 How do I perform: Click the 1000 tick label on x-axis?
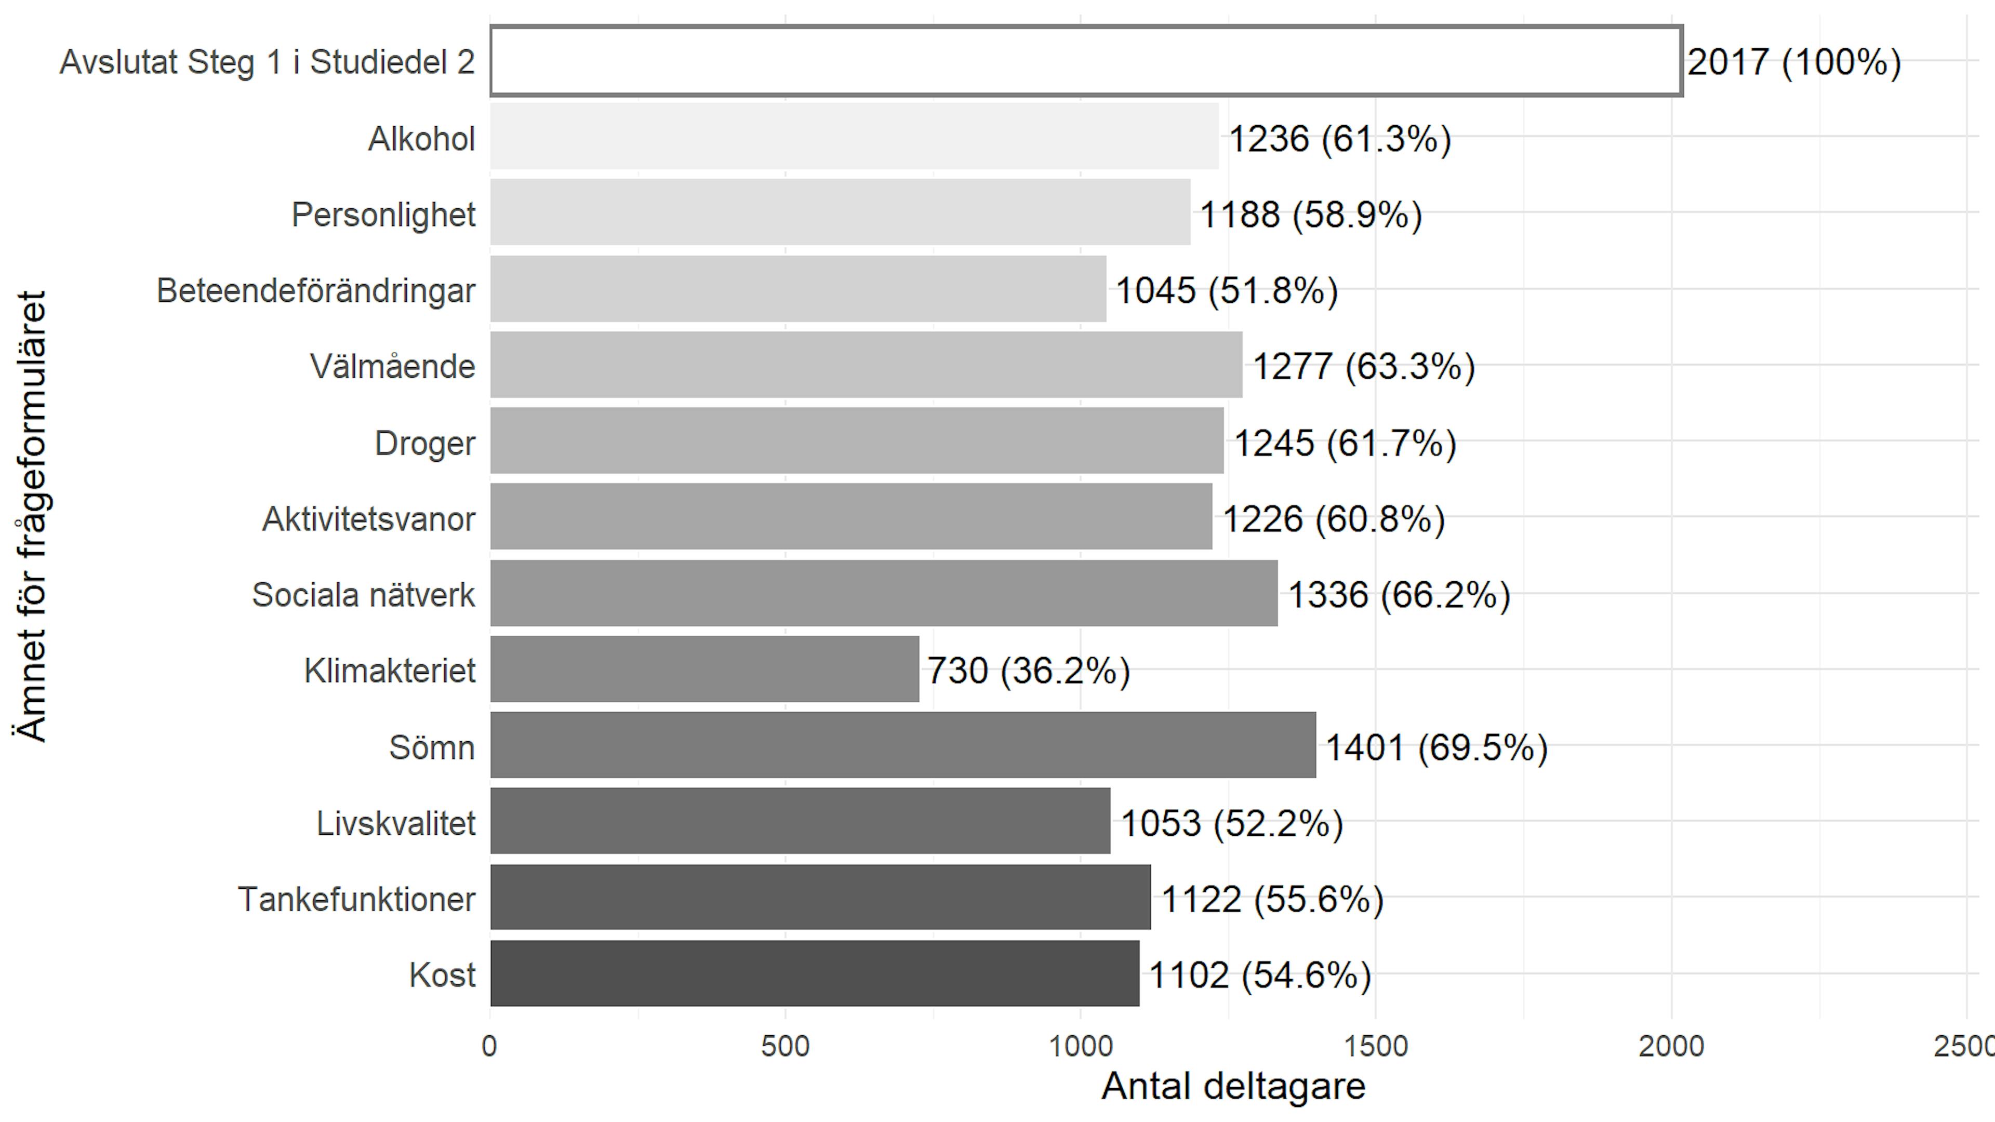tap(1081, 1047)
